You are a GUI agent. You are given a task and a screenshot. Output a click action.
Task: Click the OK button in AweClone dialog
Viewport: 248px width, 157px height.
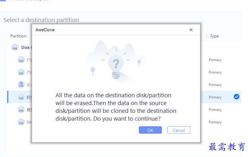[x=150, y=130]
